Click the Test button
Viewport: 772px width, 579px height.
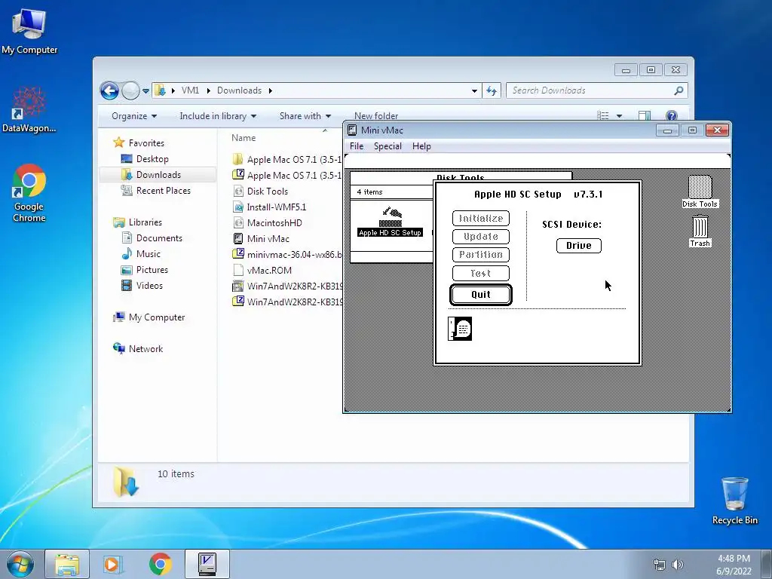click(x=480, y=273)
